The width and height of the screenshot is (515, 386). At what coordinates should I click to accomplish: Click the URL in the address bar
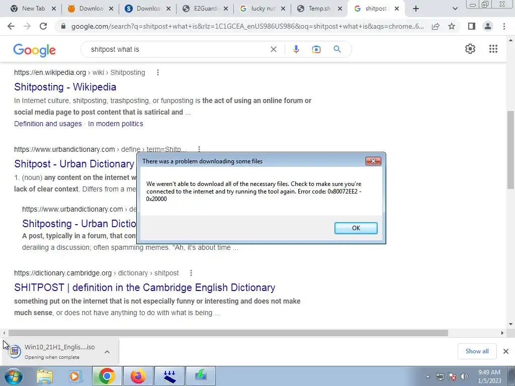click(x=247, y=26)
